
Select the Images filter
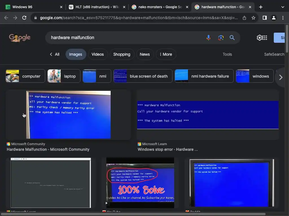coord(76,54)
